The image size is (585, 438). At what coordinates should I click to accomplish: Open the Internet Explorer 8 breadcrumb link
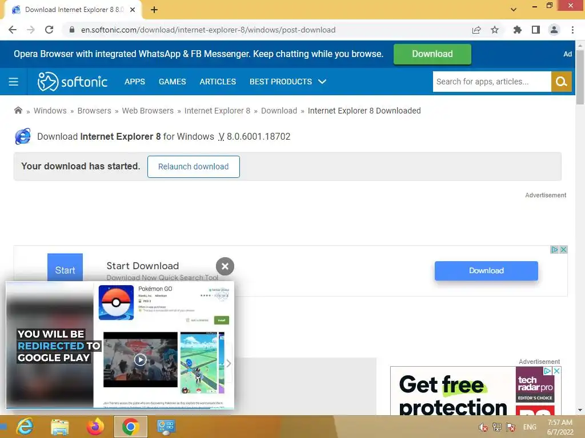(217, 111)
